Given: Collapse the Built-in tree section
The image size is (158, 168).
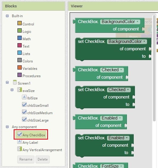Looking at the screenshot, I should pos(7,16).
